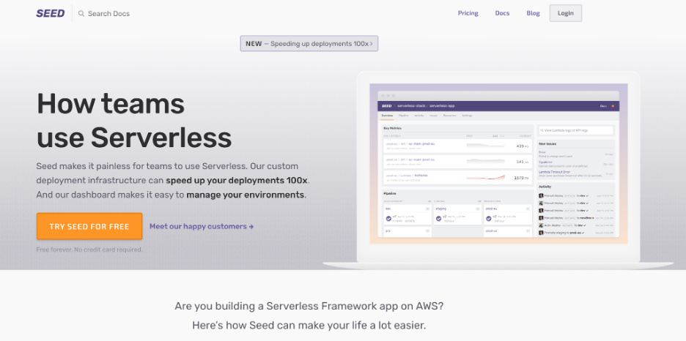Click the checkmark icon on the staging stage card
This screenshot has width=686, height=341.
(x=439, y=218)
